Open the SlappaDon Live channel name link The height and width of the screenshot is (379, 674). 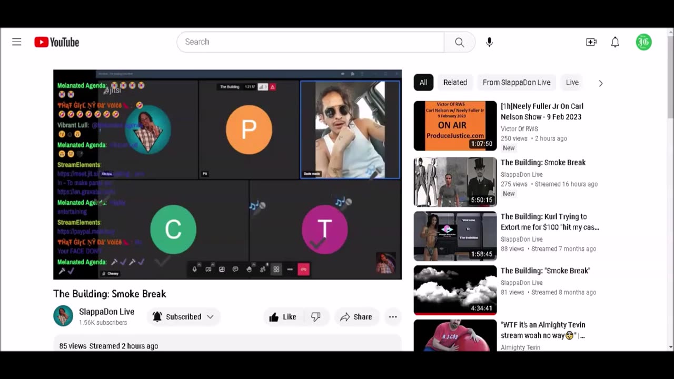pos(106,312)
